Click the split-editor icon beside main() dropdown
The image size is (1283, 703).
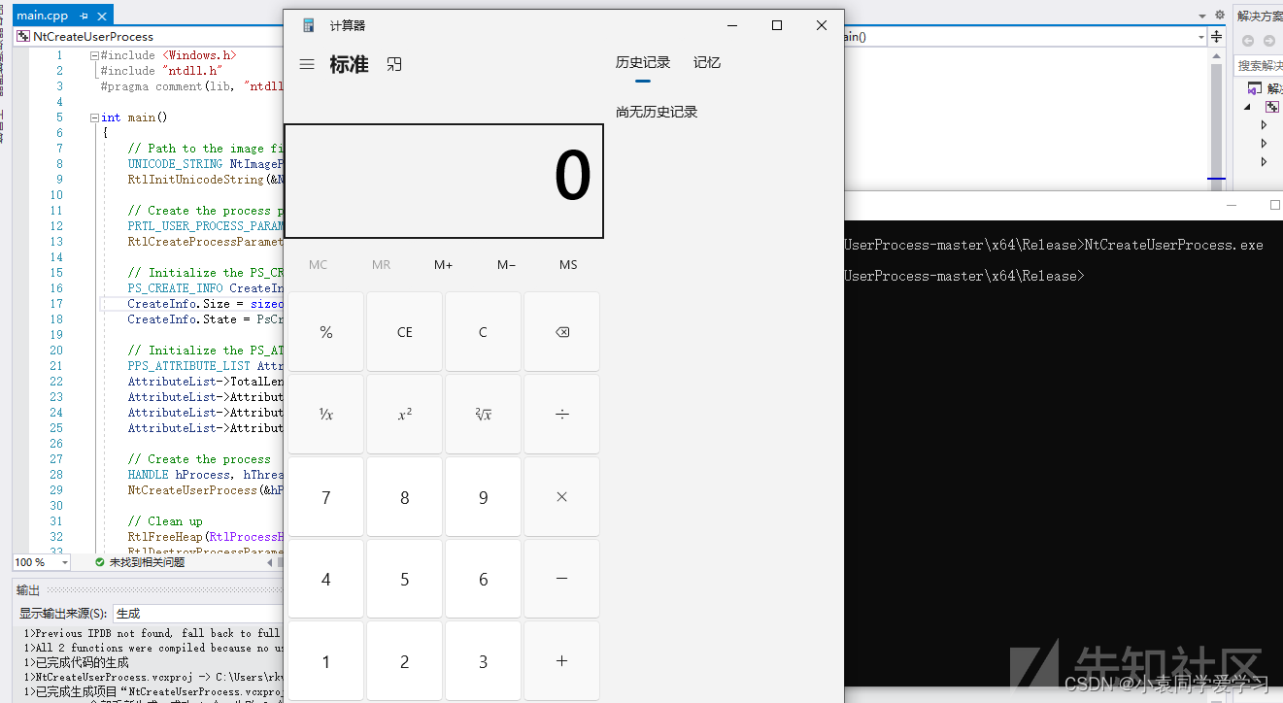click(x=1216, y=37)
